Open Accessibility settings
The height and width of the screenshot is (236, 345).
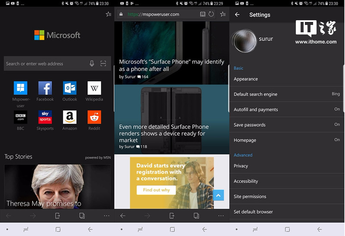click(x=287, y=181)
